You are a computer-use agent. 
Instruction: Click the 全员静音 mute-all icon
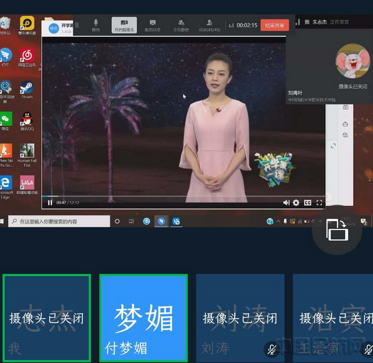pyautogui.click(x=181, y=25)
